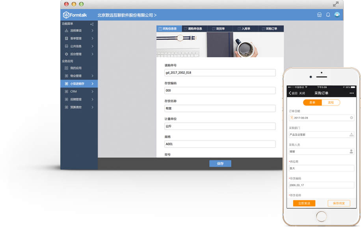The height and width of the screenshot is (227, 361).
Task: Tap the orange 立即发送 button
Action: pos(304,203)
